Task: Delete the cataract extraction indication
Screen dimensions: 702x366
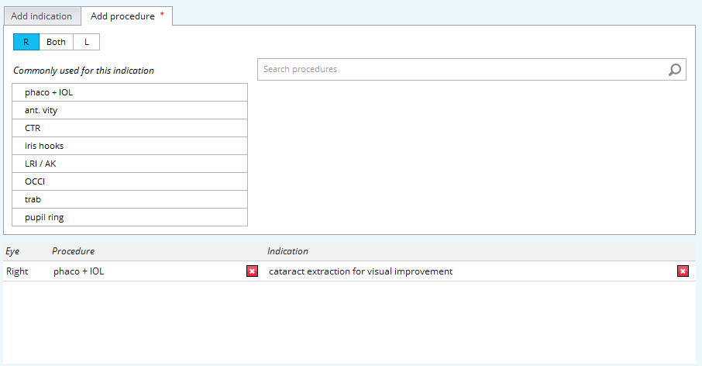Action: pyautogui.click(x=683, y=271)
